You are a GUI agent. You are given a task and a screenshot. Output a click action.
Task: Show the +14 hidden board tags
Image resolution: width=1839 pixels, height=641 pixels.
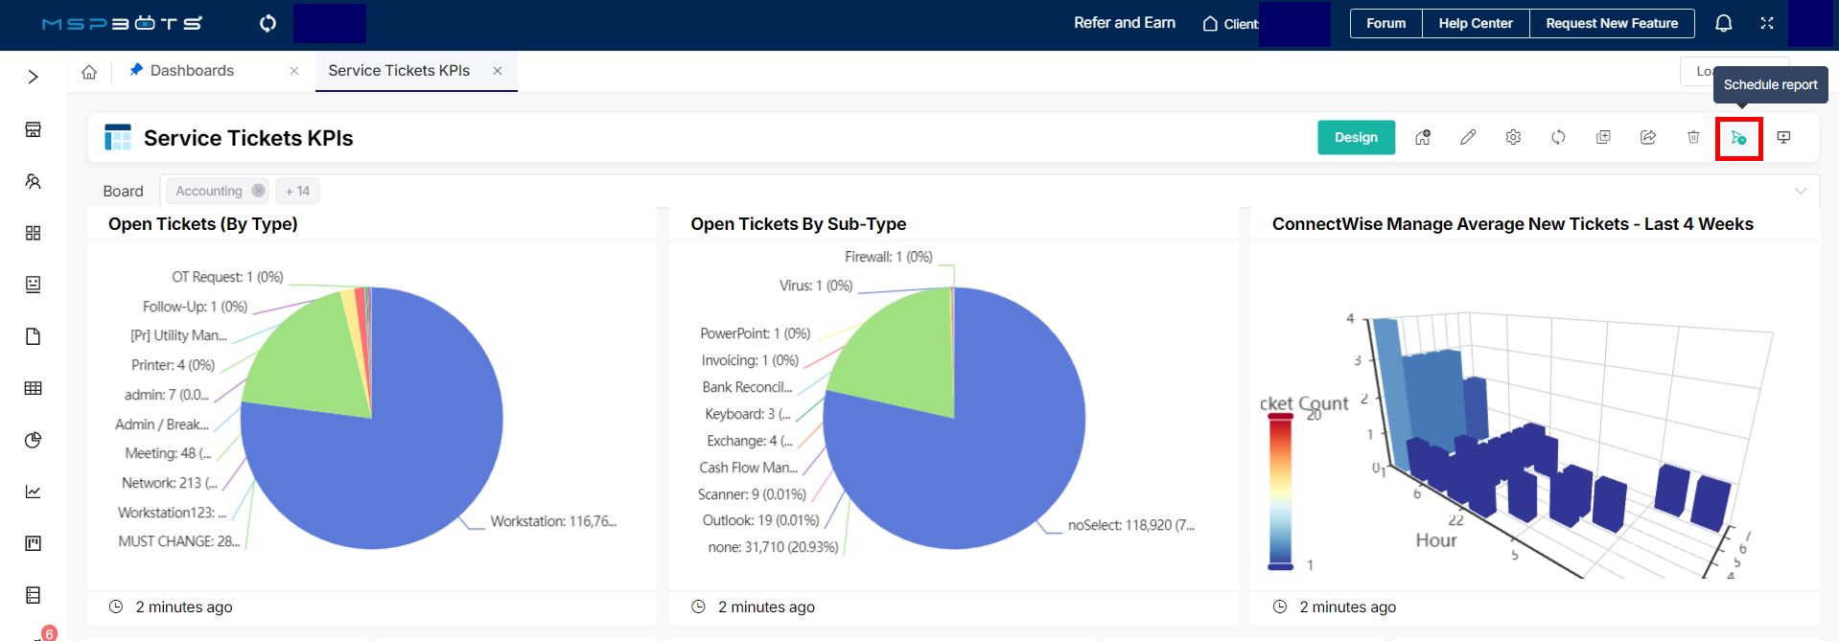pos(297,192)
